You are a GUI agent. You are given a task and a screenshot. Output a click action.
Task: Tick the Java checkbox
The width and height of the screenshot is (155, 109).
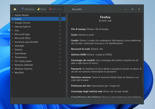(x=60, y=30)
